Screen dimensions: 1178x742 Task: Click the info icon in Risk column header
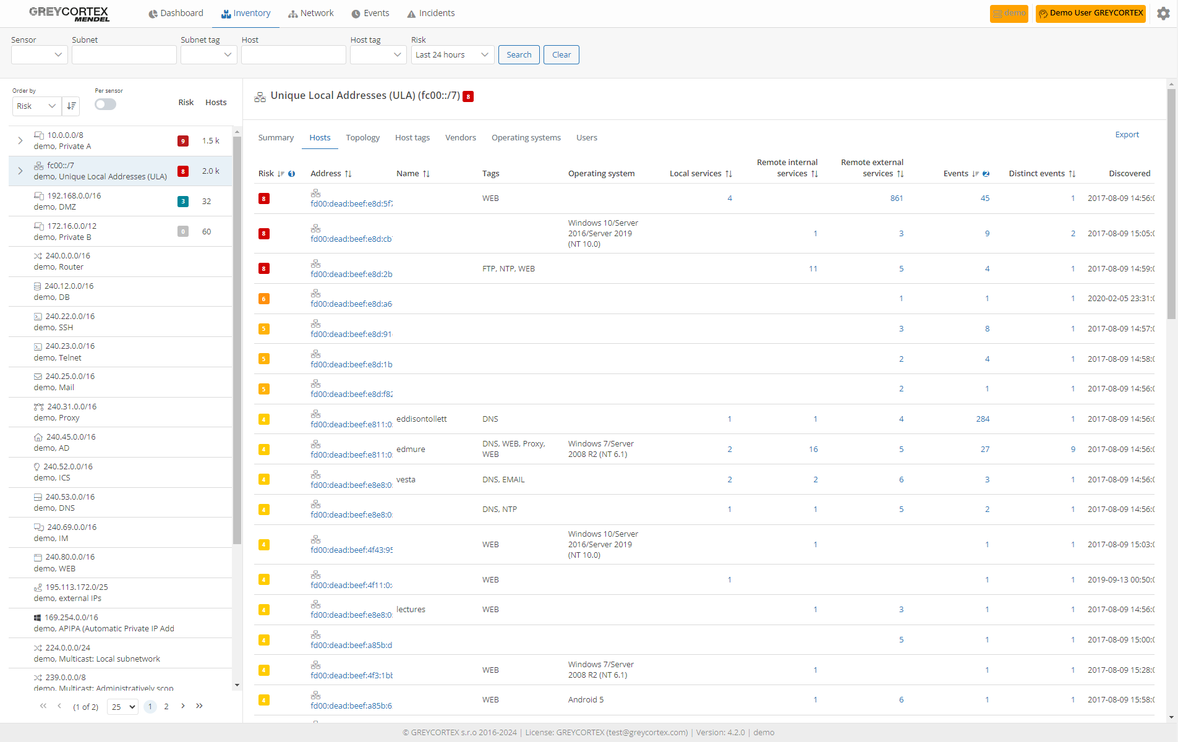pyautogui.click(x=291, y=173)
